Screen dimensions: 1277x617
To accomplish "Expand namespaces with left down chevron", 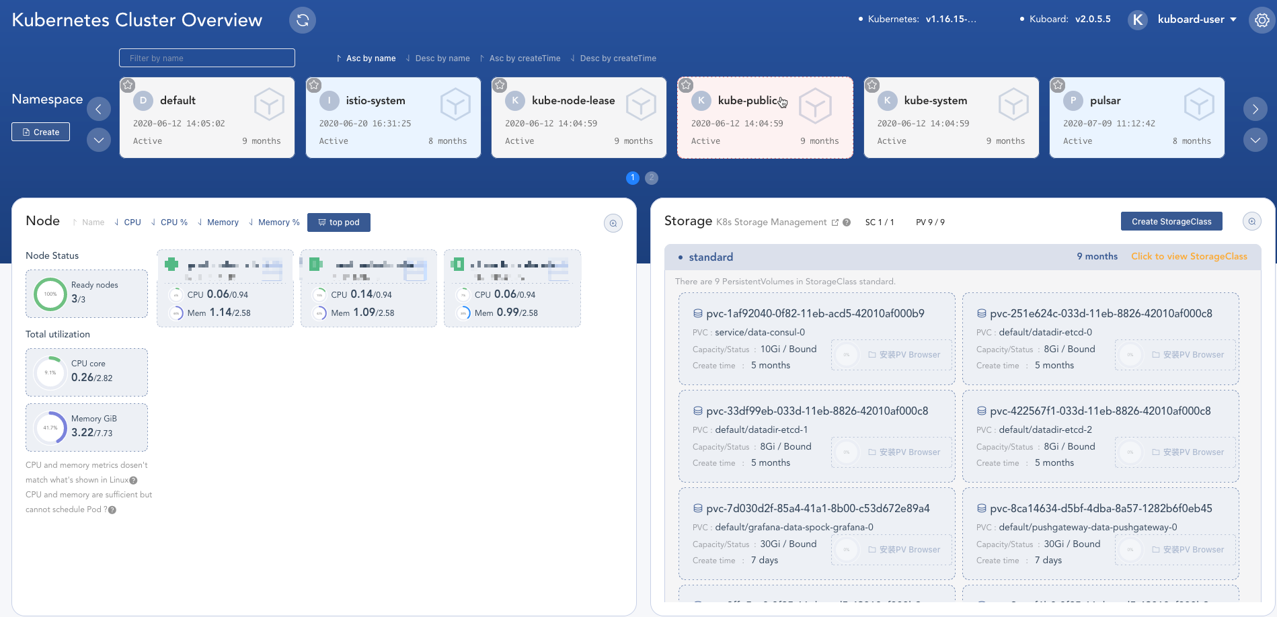I will point(99,140).
